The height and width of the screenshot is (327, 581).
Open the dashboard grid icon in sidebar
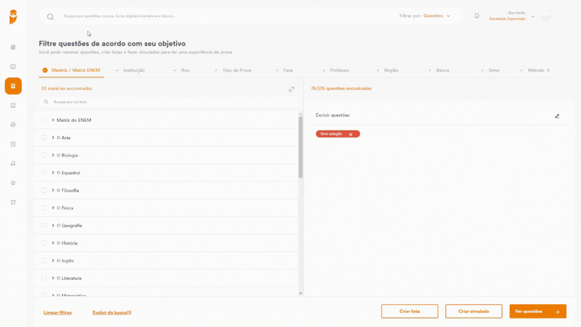(13, 47)
